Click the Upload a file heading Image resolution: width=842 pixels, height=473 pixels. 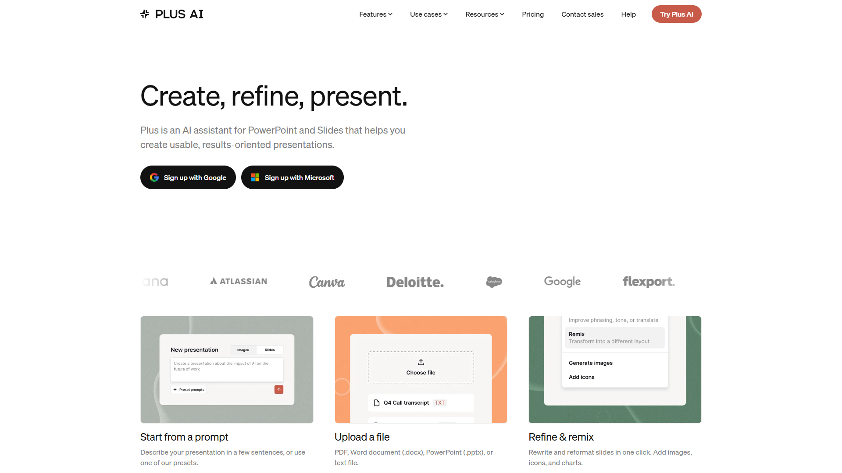(362, 437)
